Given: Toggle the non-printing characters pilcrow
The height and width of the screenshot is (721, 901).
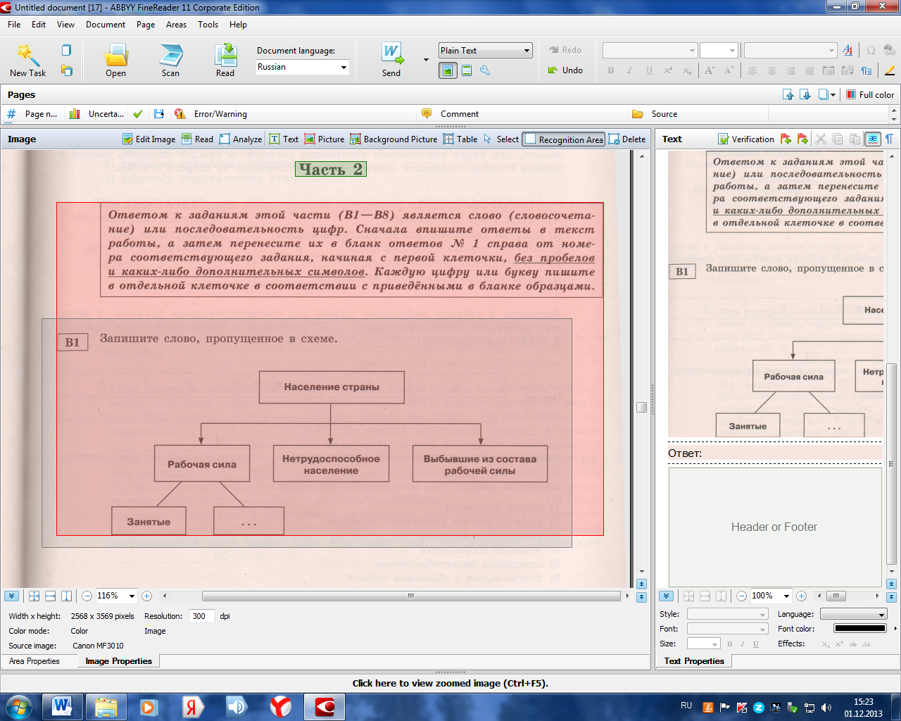Looking at the screenshot, I should [890, 139].
